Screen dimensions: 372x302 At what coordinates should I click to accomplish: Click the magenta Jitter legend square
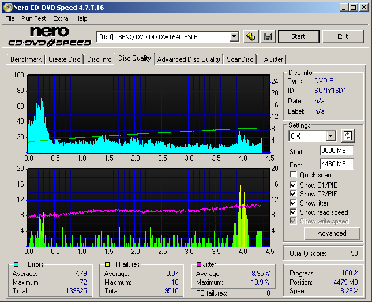coord(199,264)
